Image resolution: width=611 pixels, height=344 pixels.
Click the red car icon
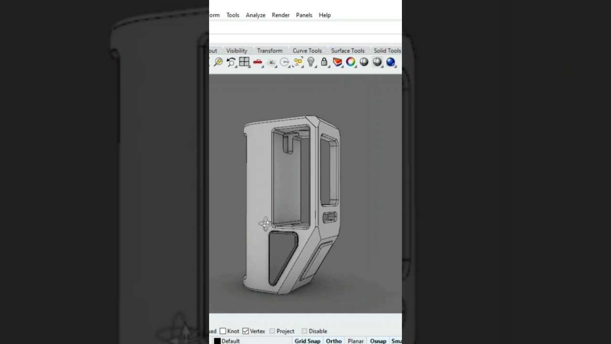pyautogui.click(x=257, y=62)
